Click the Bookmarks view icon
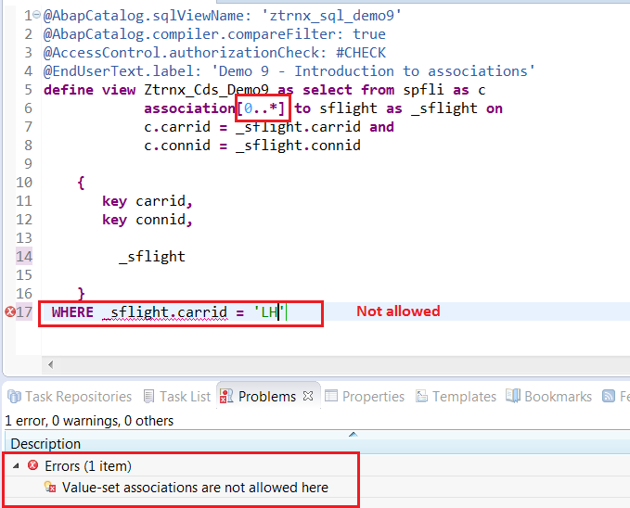Viewport: 630px width, 508px height. click(513, 396)
